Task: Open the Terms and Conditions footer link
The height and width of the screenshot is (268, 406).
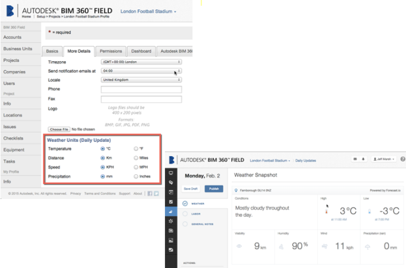Action: (100, 193)
